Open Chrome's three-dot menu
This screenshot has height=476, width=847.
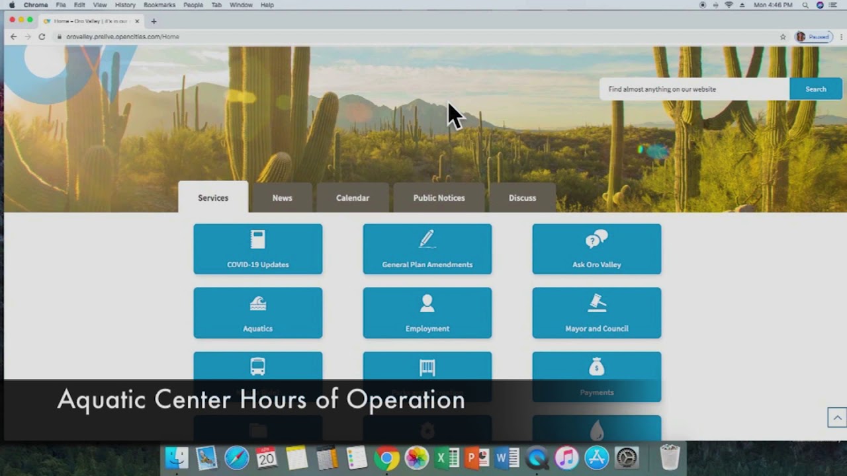[x=840, y=37]
